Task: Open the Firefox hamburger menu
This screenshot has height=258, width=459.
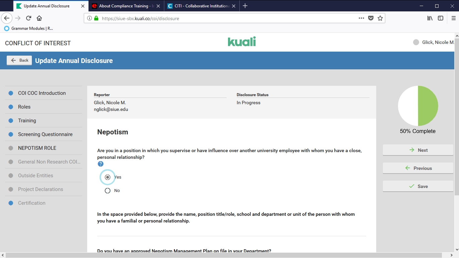Action: point(453,18)
